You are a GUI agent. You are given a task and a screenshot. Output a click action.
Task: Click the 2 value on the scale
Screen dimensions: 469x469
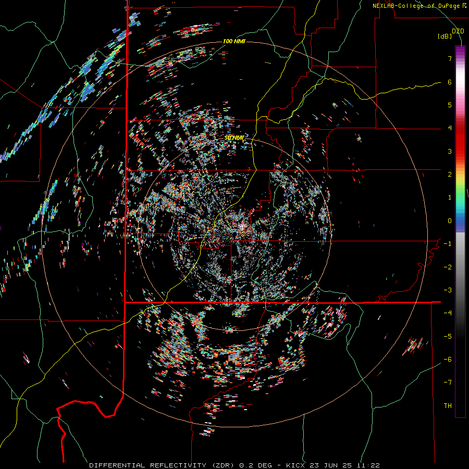450,175
